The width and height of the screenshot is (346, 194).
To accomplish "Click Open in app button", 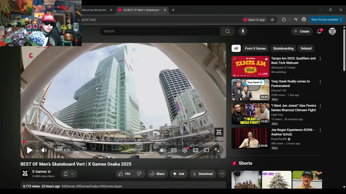I will [x=254, y=20].
